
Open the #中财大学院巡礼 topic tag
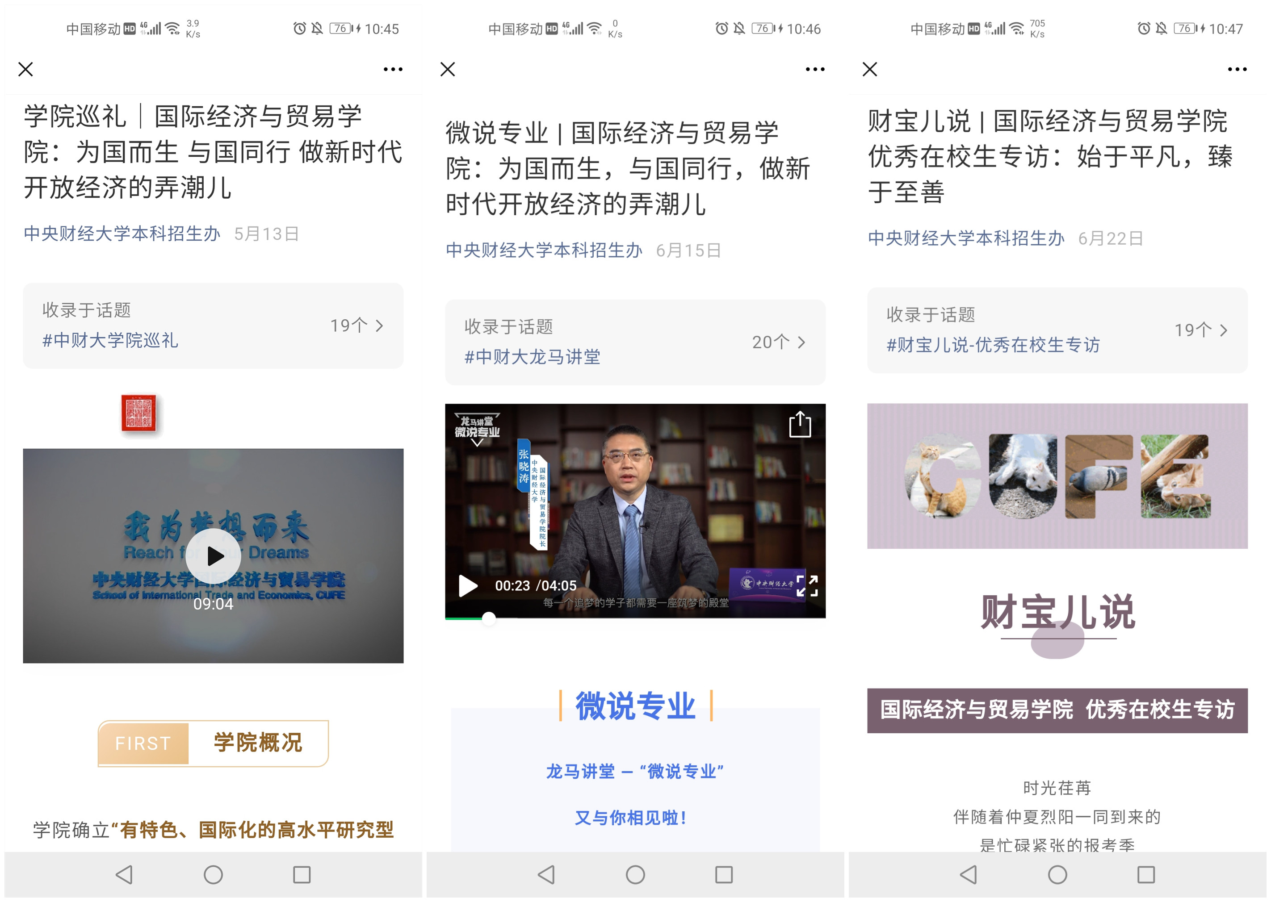(110, 340)
